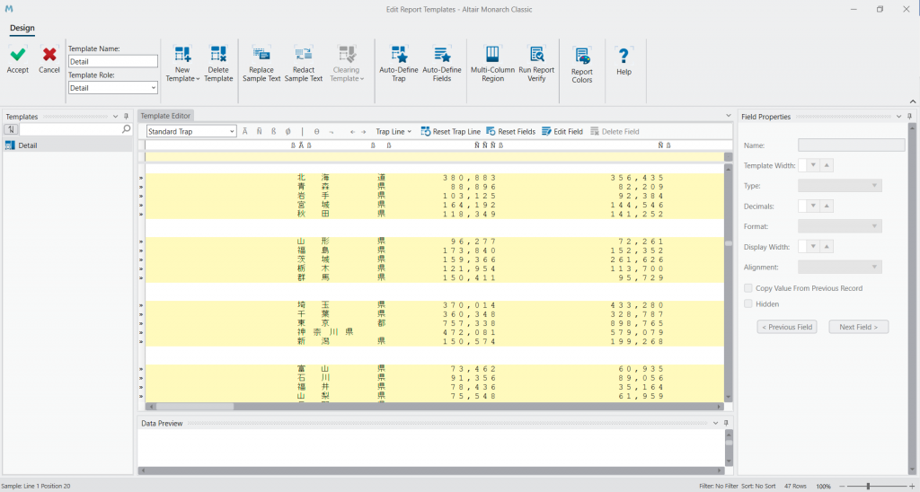
Task: Collapse the ribbon using the chevron
Action: pyautogui.click(x=913, y=101)
